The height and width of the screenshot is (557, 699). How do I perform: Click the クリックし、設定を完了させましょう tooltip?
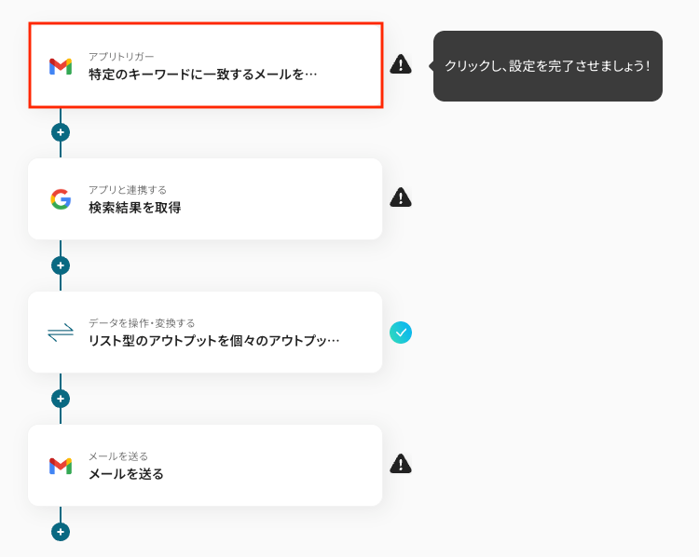(x=547, y=66)
